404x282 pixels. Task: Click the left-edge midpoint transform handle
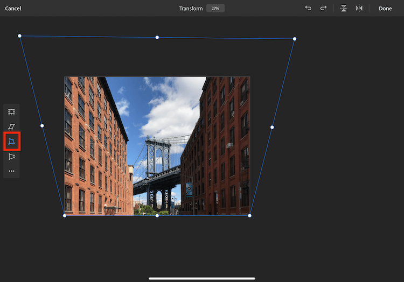pyautogui.click(x=42, y=126)
